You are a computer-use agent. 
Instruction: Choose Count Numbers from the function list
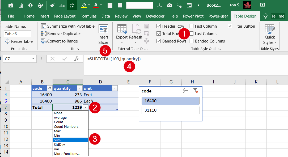pos(70,126)
